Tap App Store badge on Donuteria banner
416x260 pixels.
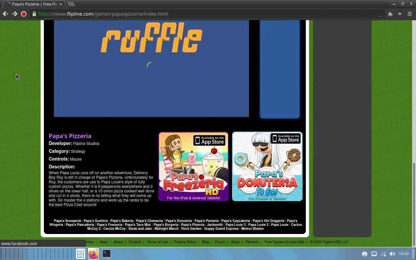[x=285, y=138]
